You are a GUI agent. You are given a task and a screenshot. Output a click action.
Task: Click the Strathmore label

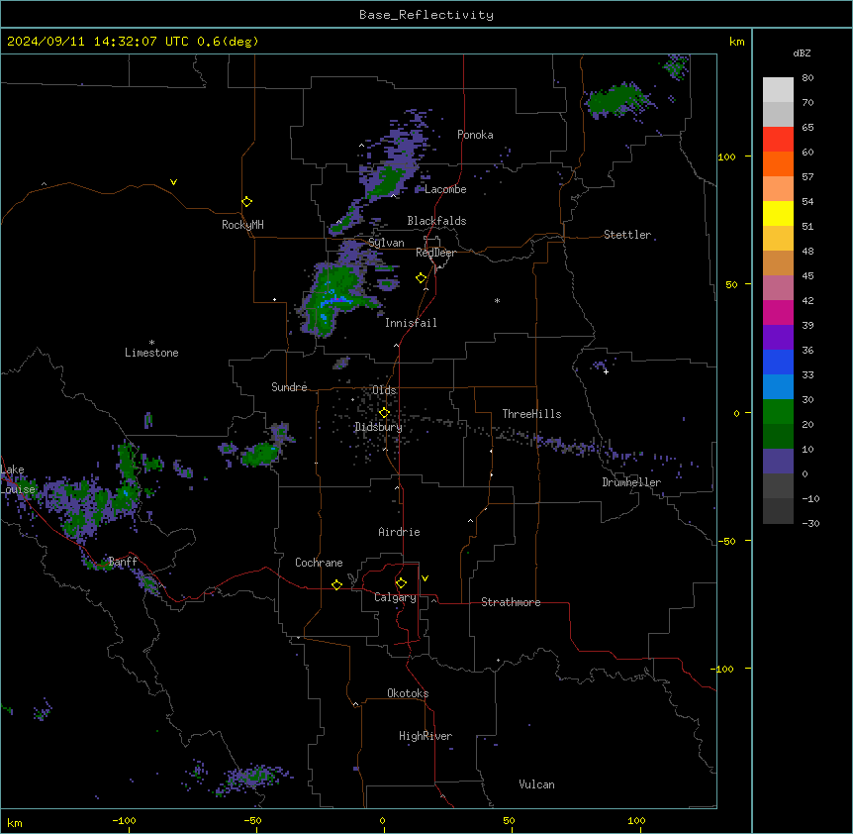[511, 602]
